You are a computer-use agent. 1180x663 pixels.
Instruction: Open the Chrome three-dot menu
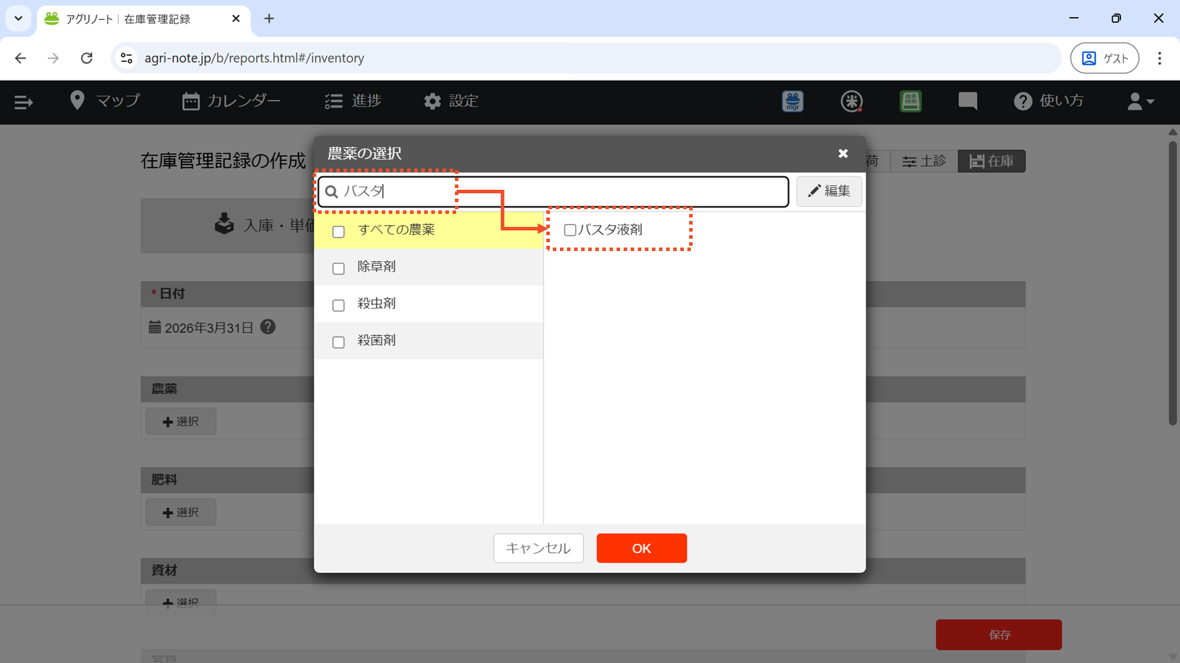click(x=1159, y=58)
